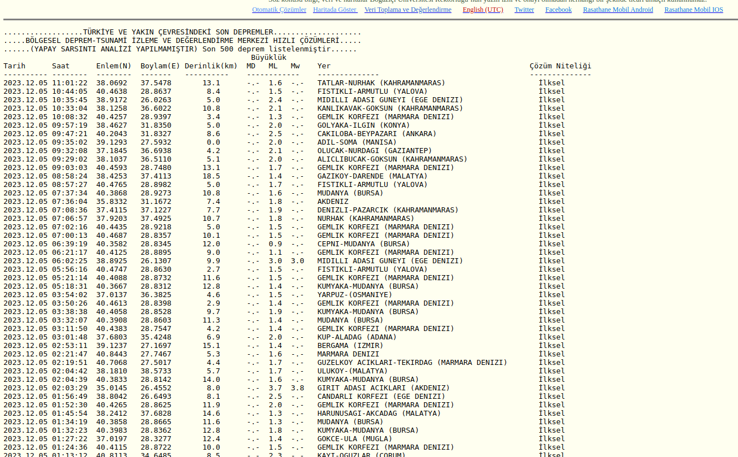Click the Büyüklük heading text
Image resolution: width=738 pixels, height=457 pixels.
[268, 58]
